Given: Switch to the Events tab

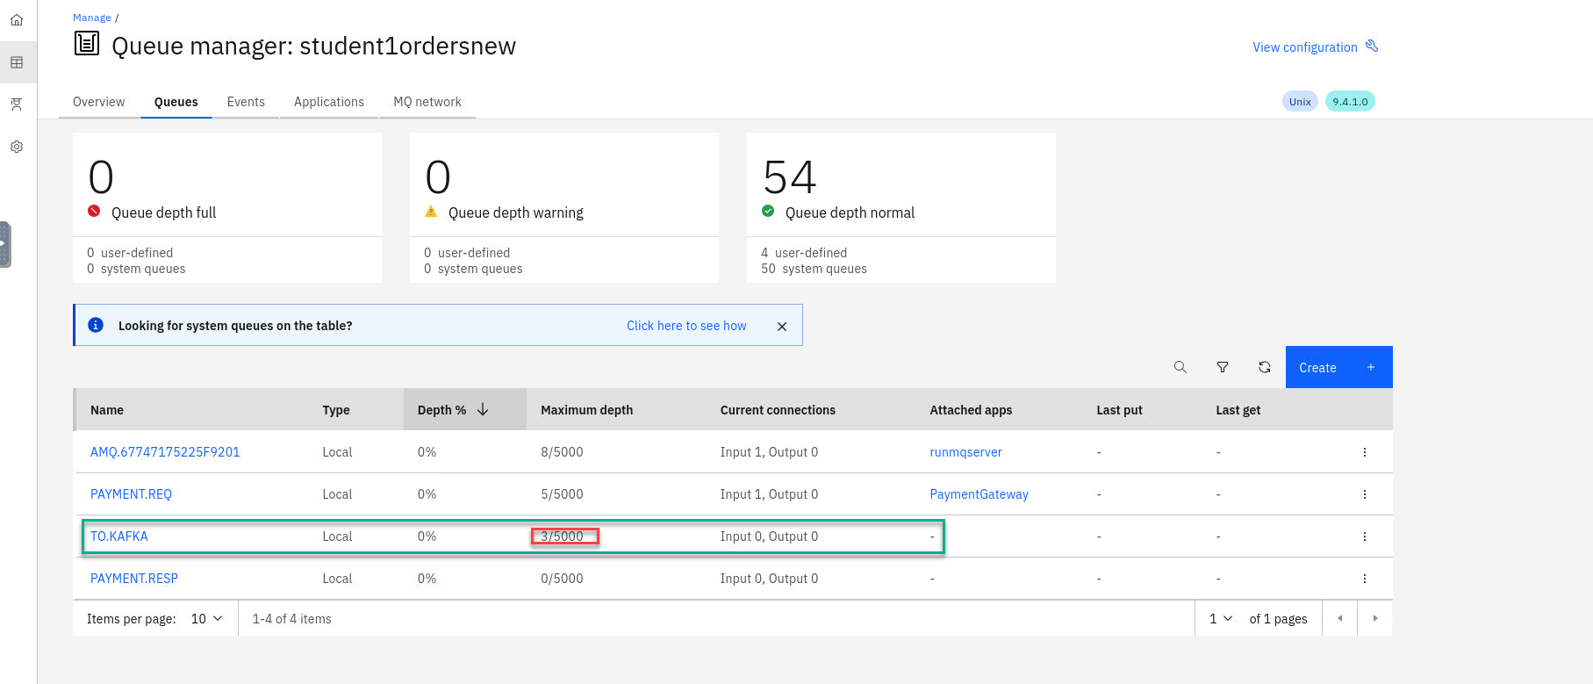Looking at the screenshot, I should coord(246,102).
